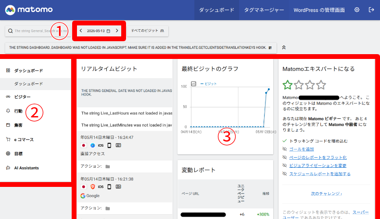This screenshot has height=219, width=380.
Task: Open ページのレポートをフラット化 link
Action: point(318,158)
